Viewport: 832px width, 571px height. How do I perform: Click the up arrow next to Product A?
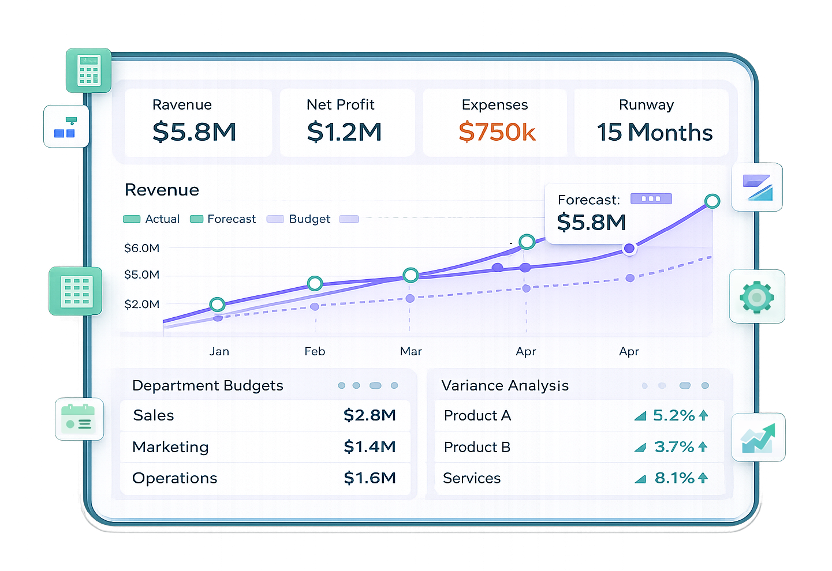pos(703,415)
